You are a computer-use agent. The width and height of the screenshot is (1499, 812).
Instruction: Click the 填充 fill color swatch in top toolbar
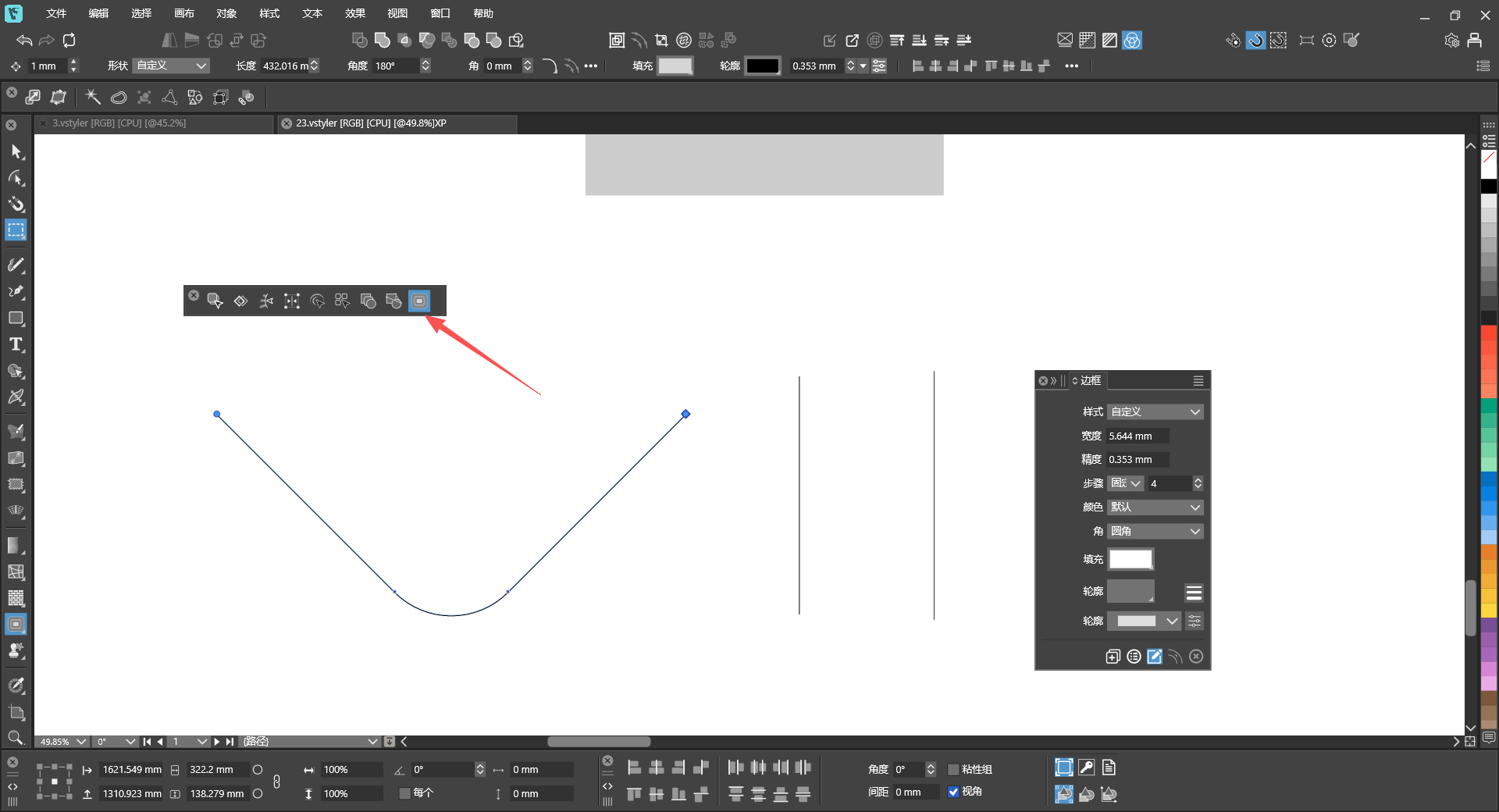(675, 66)
